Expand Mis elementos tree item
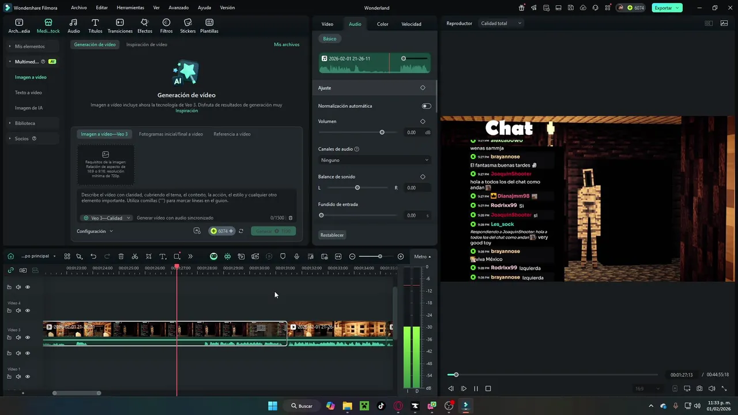The height and width of the screenshot is (415, 738). (x=10, y=46)
